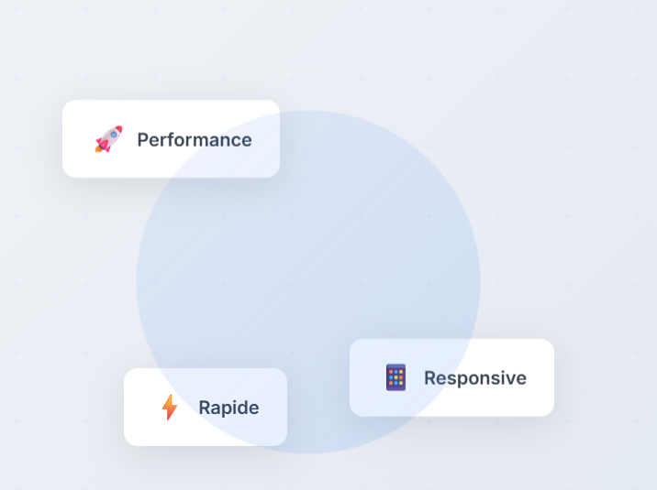Tap the icon beside the Rapide label
Viewport: 657px width, 490px height.
click(170, 407)
